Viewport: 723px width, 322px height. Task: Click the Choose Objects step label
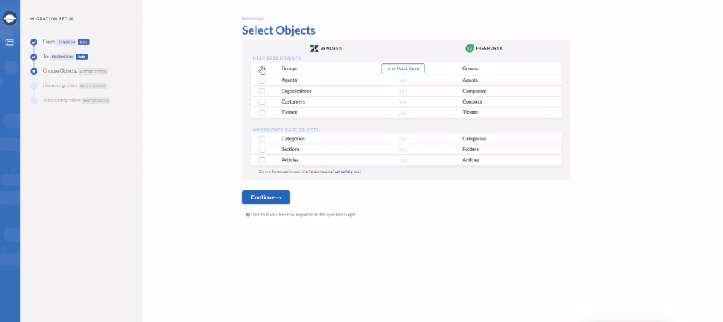tap(60, 71)
